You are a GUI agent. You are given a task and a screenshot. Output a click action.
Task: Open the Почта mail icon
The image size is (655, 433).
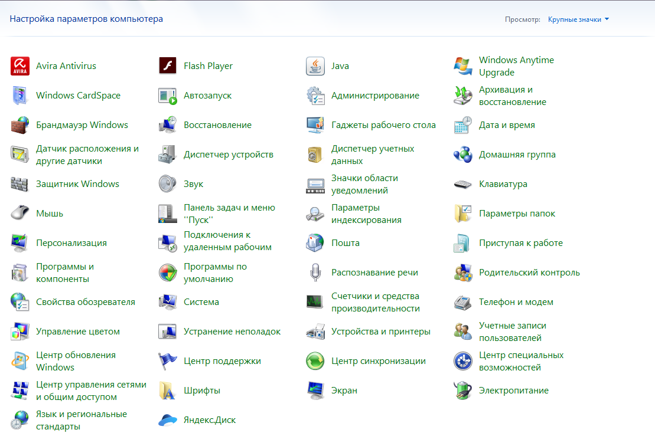(x=315, y=243)
